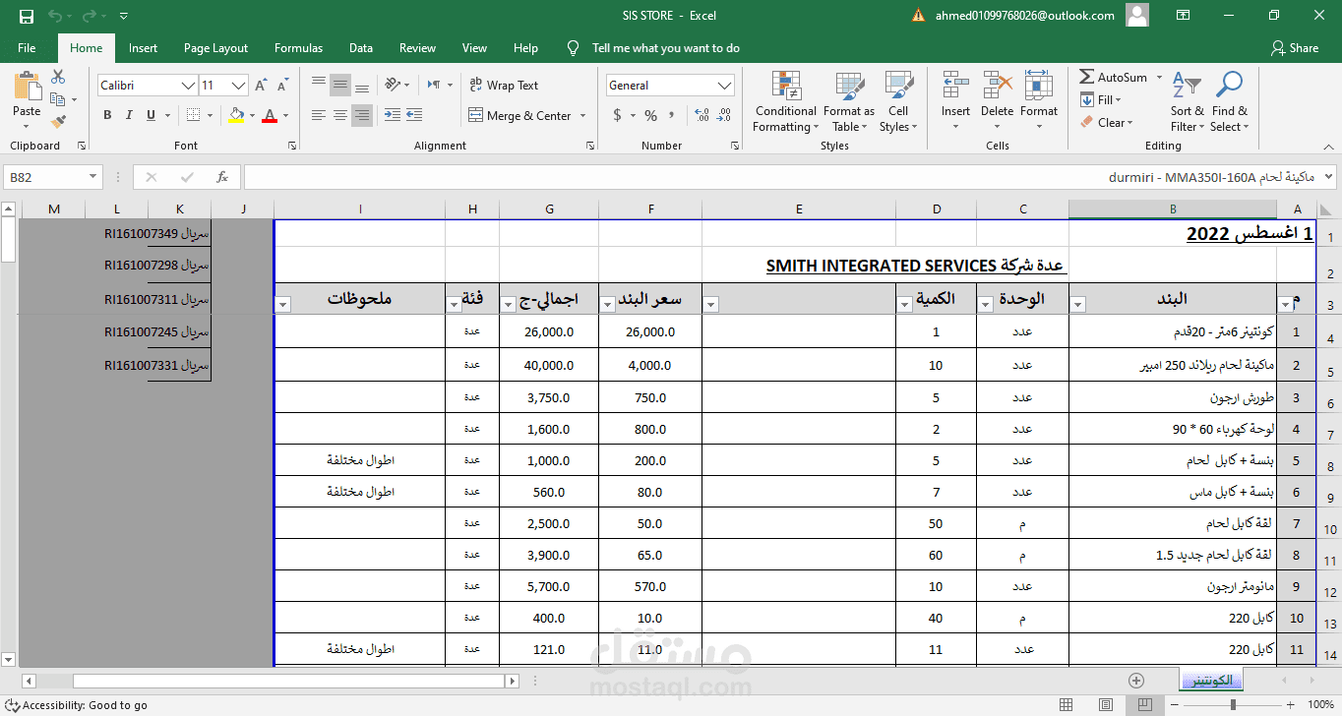Open the Calibri font name dropdown
This screenshot has height=716, width=1342.
click(x=188, y=86)
